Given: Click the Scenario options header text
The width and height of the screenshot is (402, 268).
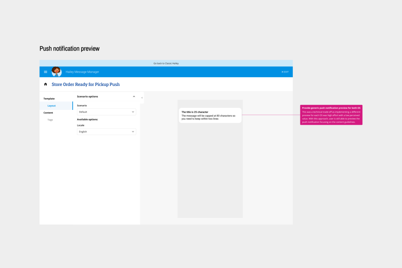Looking at the screenshot, I should coord(88,97).
